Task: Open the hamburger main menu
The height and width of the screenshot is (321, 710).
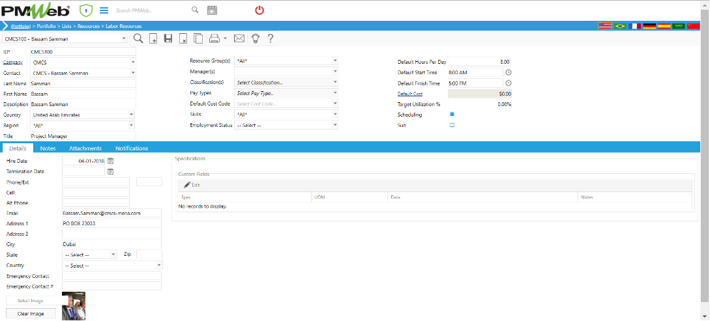Action: pos(104,10)
